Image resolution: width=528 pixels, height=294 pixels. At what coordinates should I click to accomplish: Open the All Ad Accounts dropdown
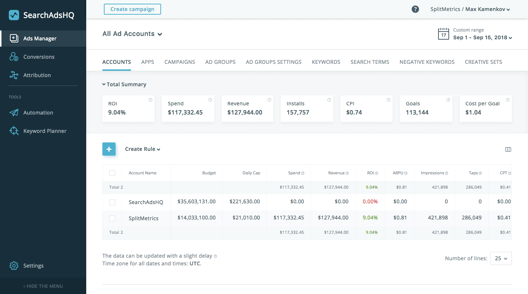click(x=132, y=34)
